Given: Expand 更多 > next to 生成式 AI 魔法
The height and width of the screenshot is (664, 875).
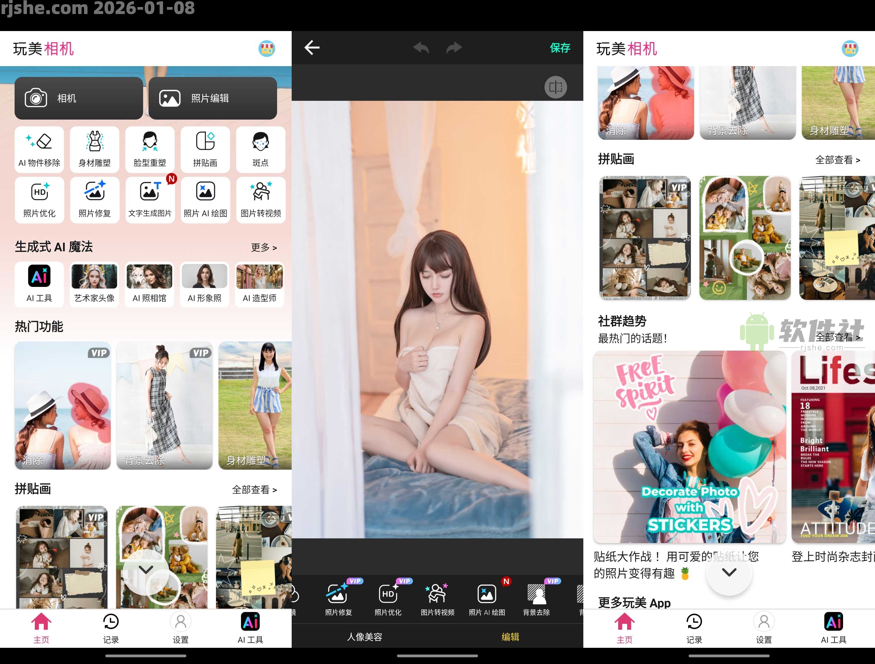Looking at the screenshot, I should point(264,247).
